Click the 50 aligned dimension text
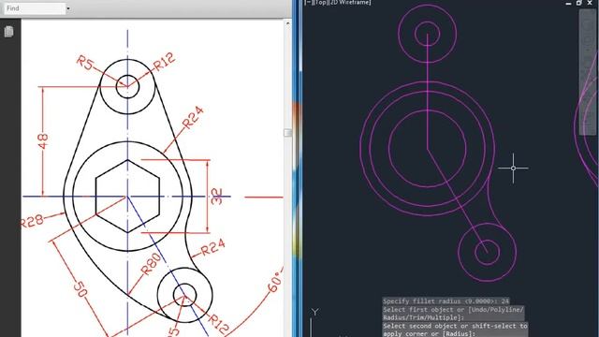Viewport: 599px width, 337px height. [x=80, y=289]
